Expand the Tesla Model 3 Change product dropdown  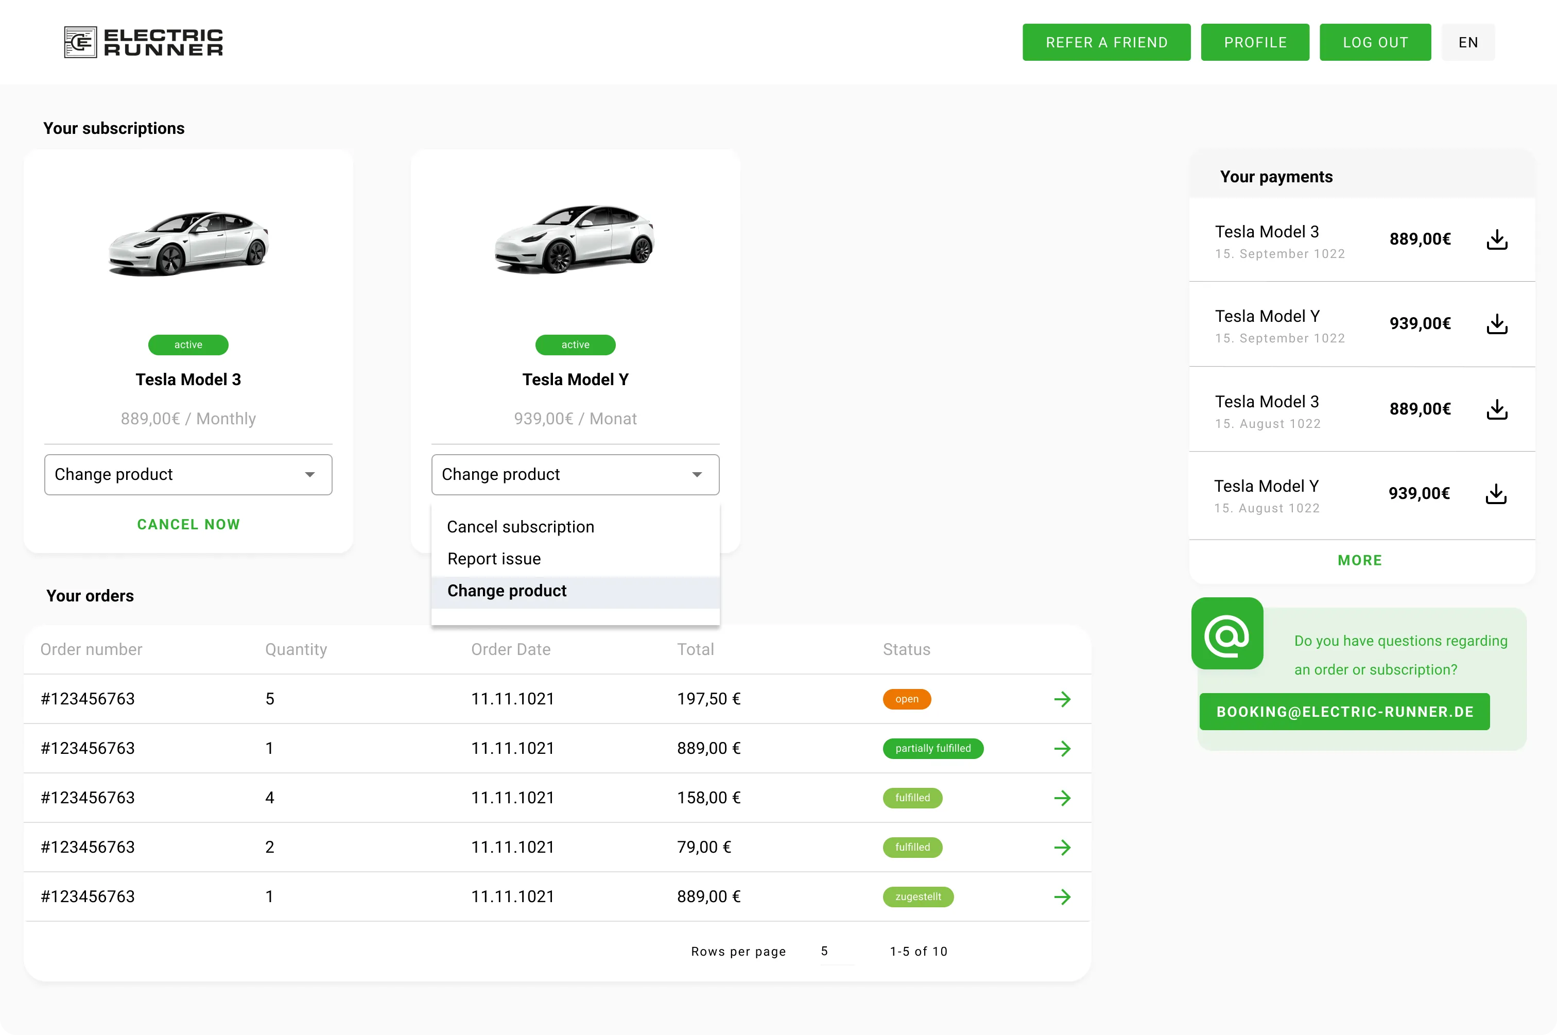[x=188, y=475]
